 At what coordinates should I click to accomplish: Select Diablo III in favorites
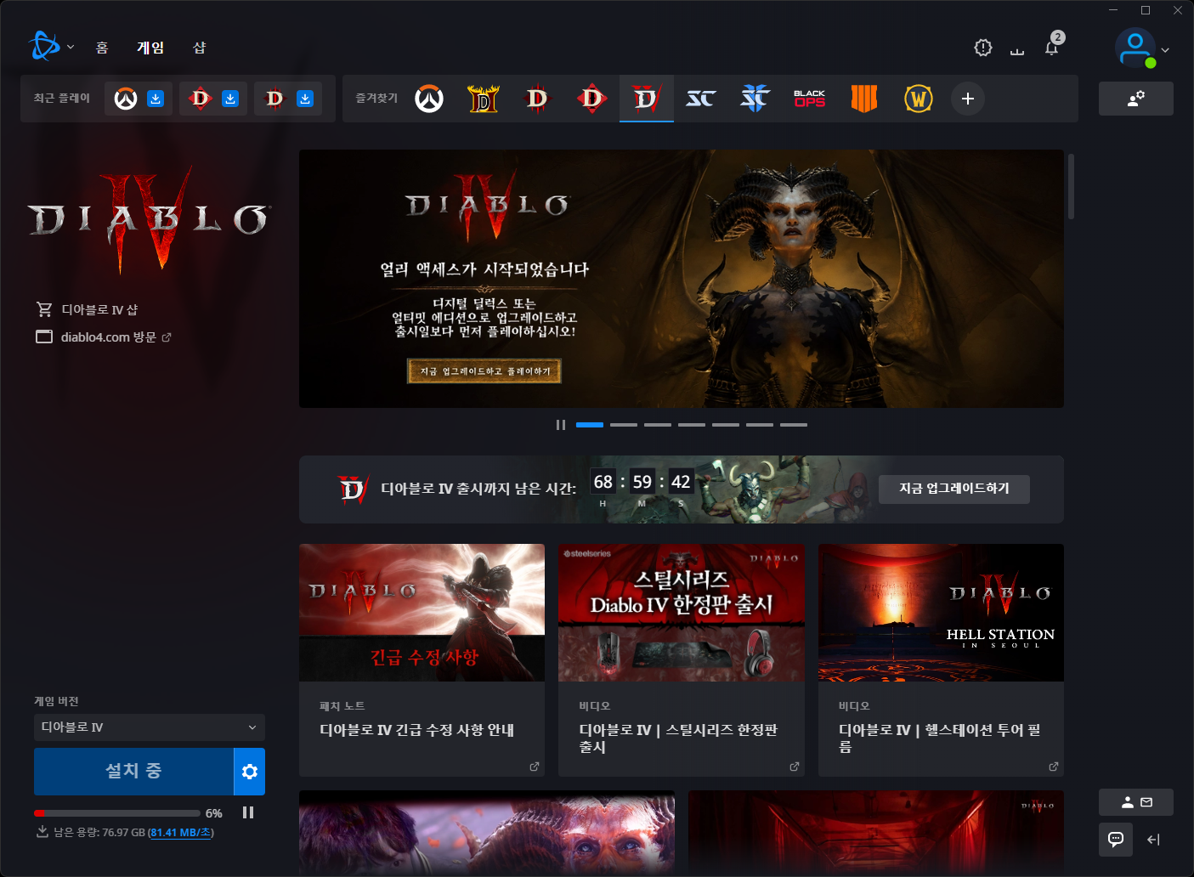(x=538, y=99)
